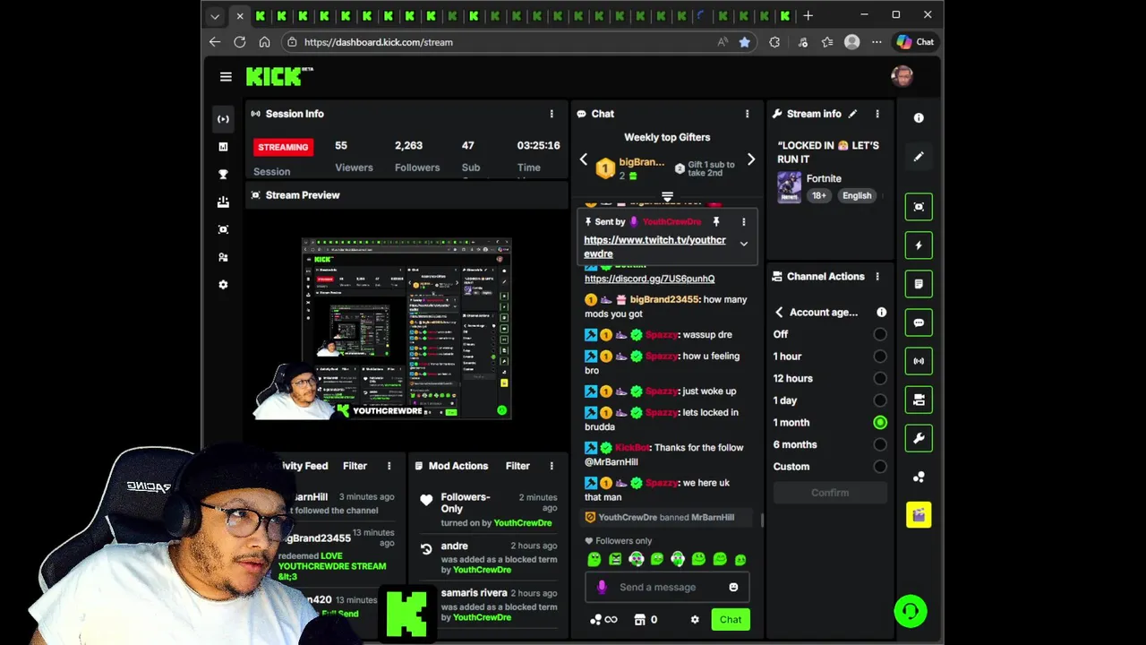
Task: Toggle the session info broadcast widget icon in right toolbar
Action: (919, 361)
